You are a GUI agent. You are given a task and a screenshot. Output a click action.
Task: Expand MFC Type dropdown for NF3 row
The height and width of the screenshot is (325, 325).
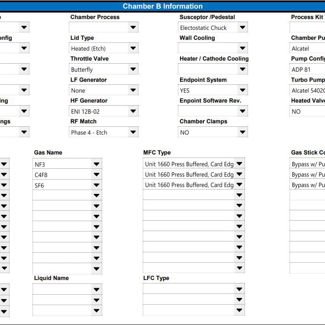tap(239, 164)
